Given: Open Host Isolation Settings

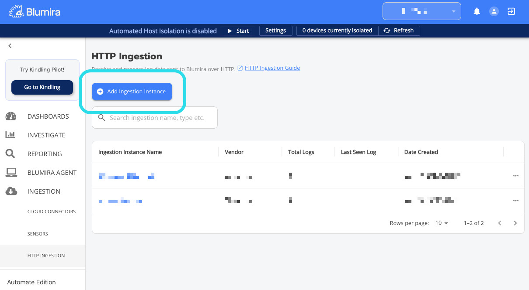Looking at the screenshot, I should pyautogui.click(x=276, y=31).
